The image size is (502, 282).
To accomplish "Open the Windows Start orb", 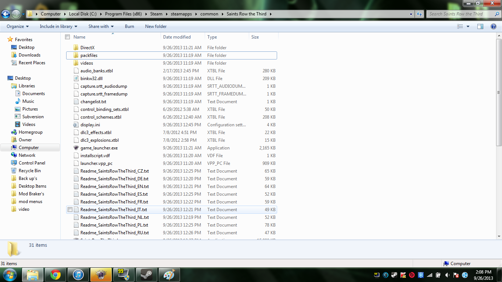I will tap(10, 275).
